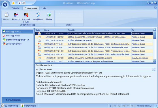The height and width of the screenshot is (108, 158).
Task: Expand the favorites star dropdown arrow
Action: coord(16,3)
